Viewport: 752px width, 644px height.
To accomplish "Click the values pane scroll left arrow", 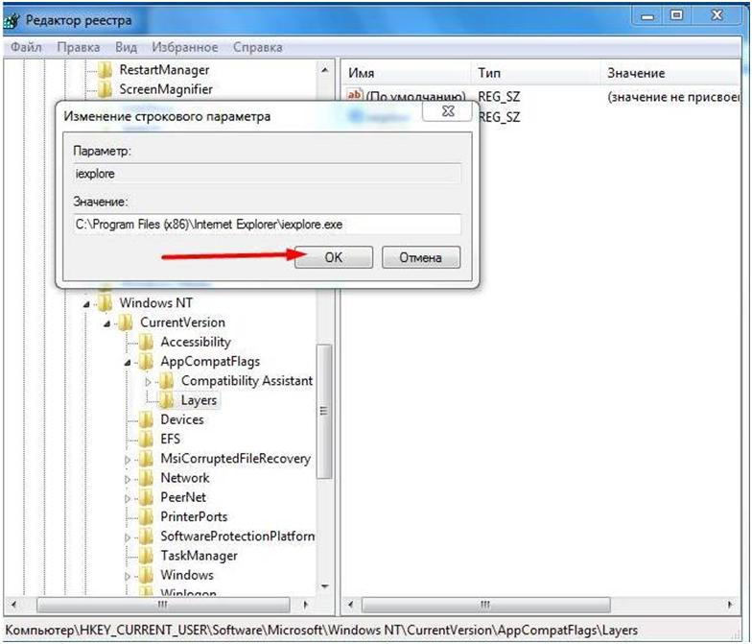I will (x=351, y=605).
